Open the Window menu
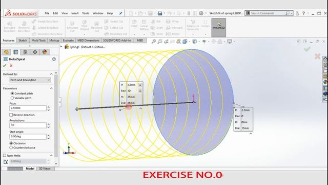This screenshot has height=185, width=328. 98,13
